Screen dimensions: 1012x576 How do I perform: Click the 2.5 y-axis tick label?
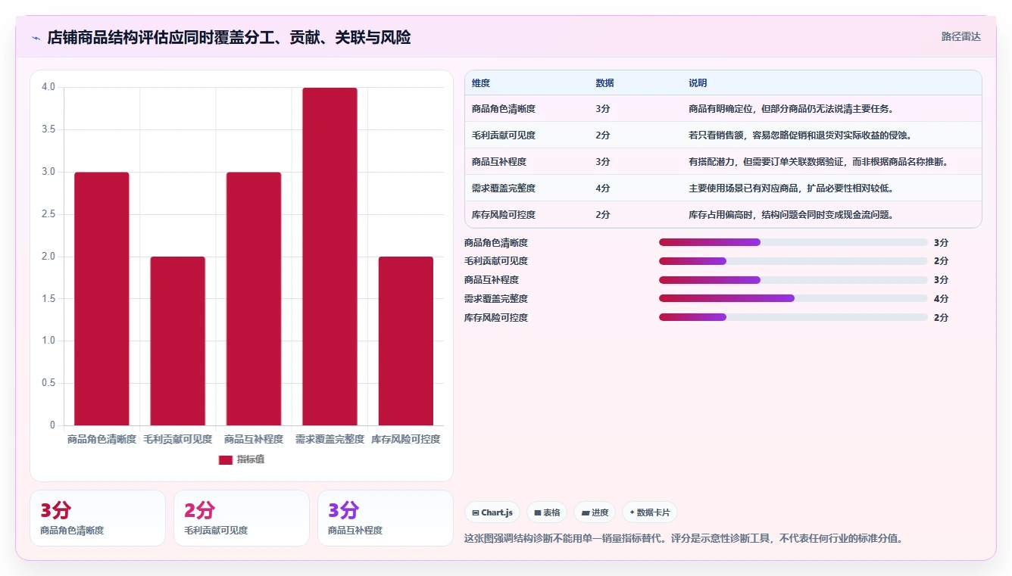(48, 214)
